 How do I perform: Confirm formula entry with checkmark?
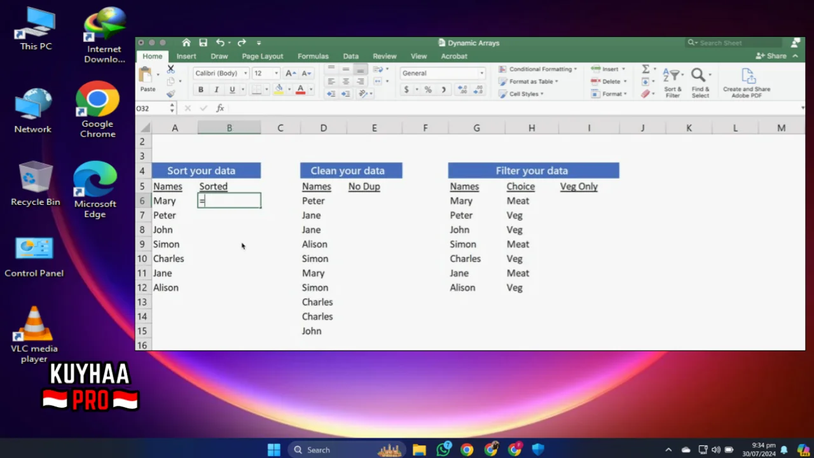pos(203,108)
